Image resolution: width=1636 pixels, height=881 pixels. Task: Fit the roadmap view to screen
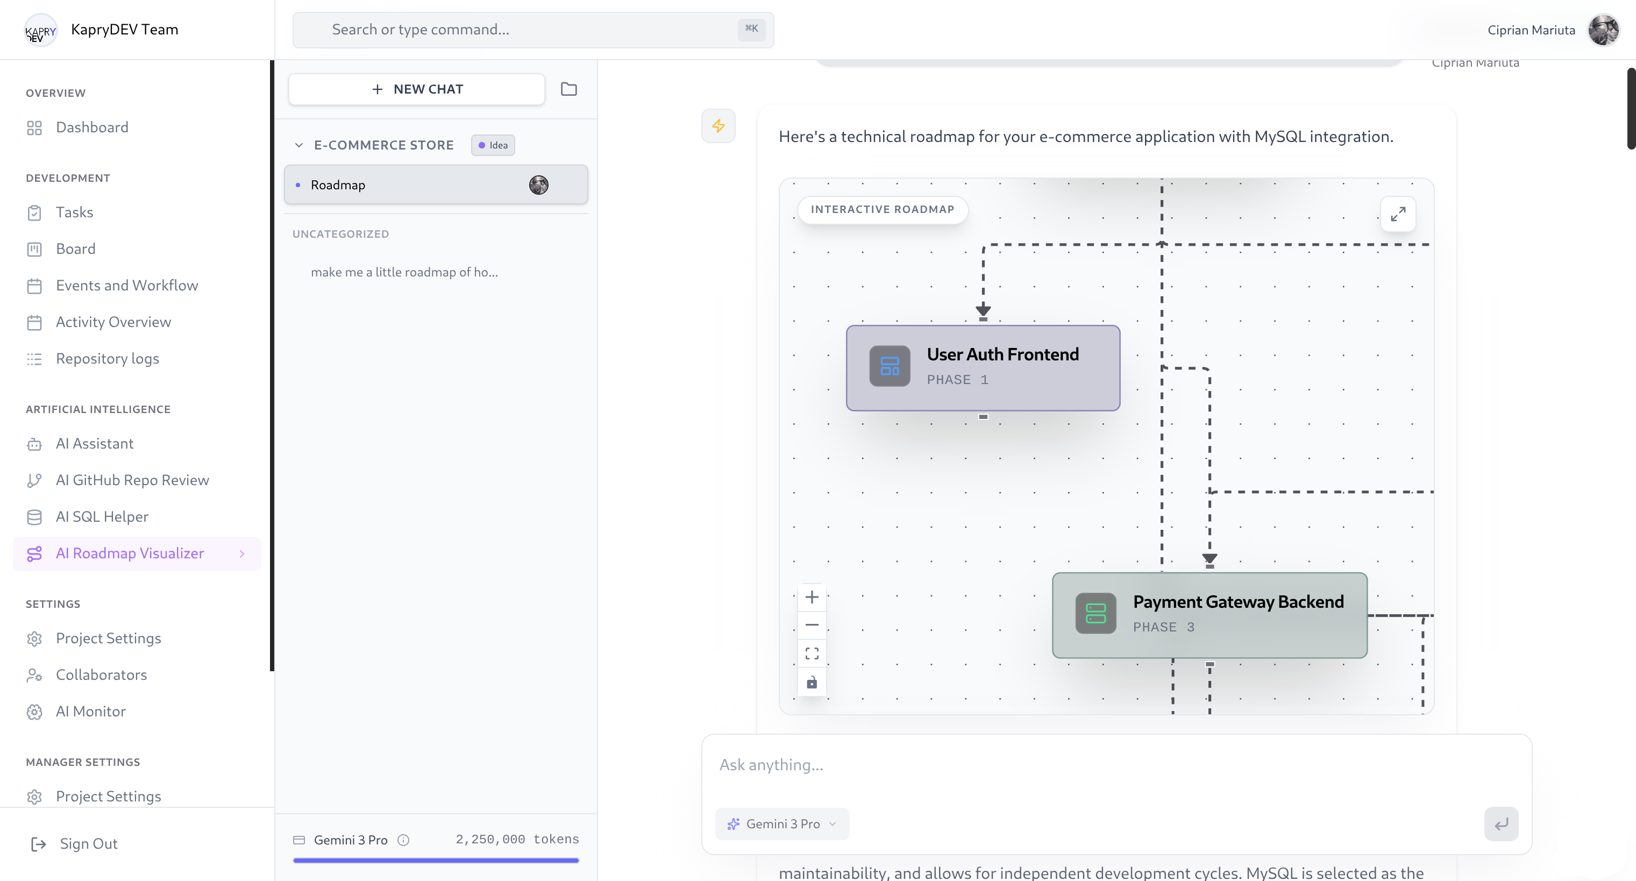(812, 653)
